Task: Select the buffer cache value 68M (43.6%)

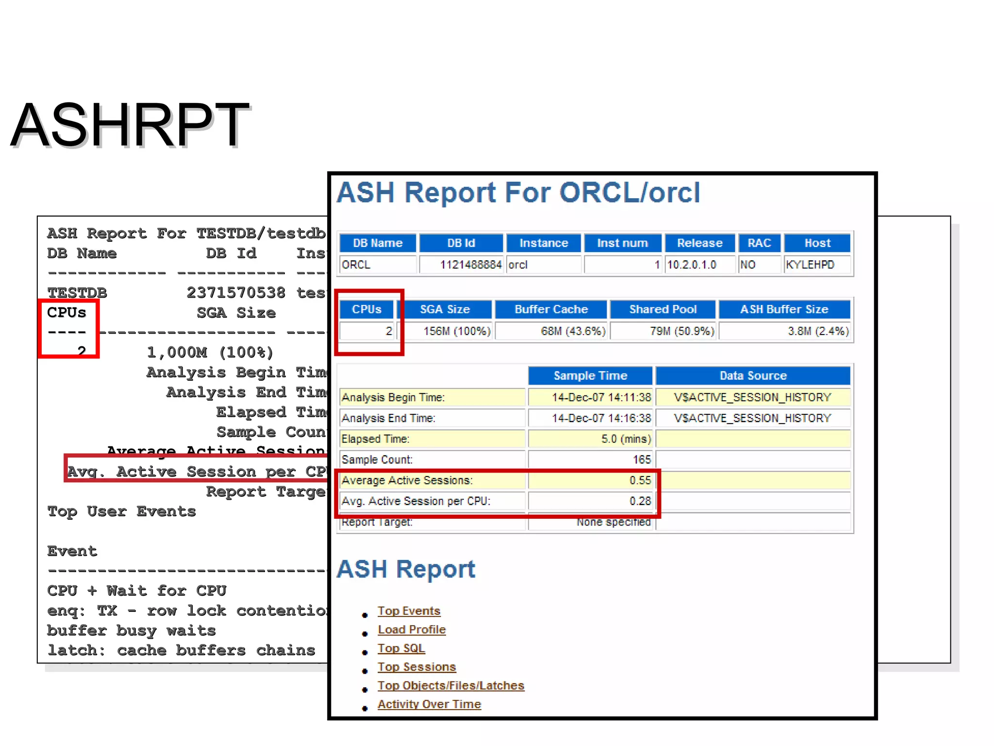Action: (551, 331)
